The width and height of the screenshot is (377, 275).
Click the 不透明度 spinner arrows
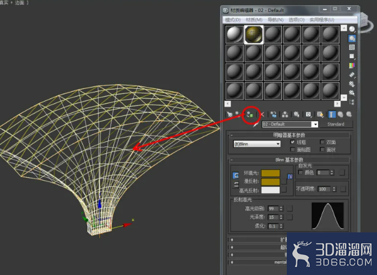[x=334, y=189]
